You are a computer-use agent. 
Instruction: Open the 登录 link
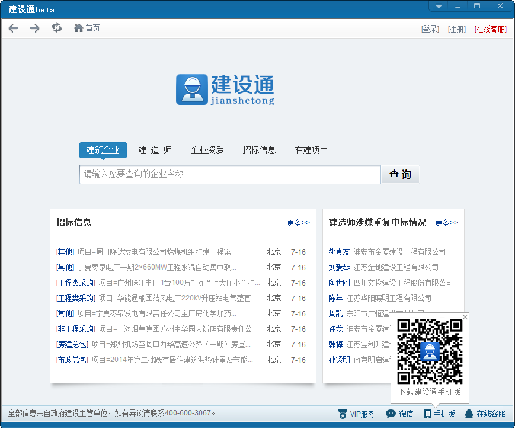pyautogui.click(x=430, y=28)
